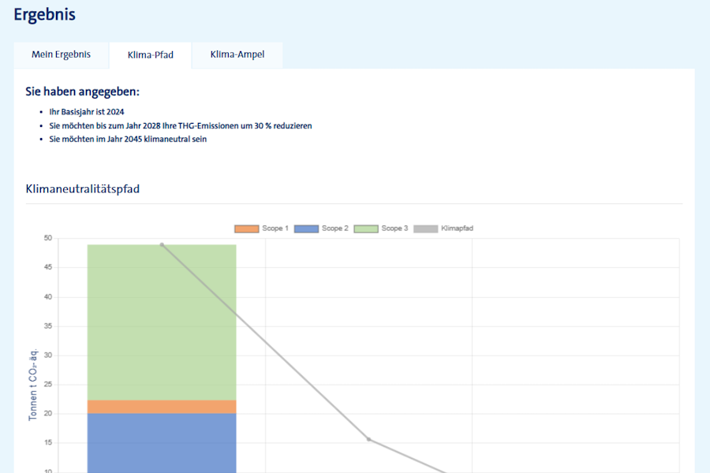Screen dimensions: 710x473
Task: Click the y-axis value 50
Action: click(48, 238)
